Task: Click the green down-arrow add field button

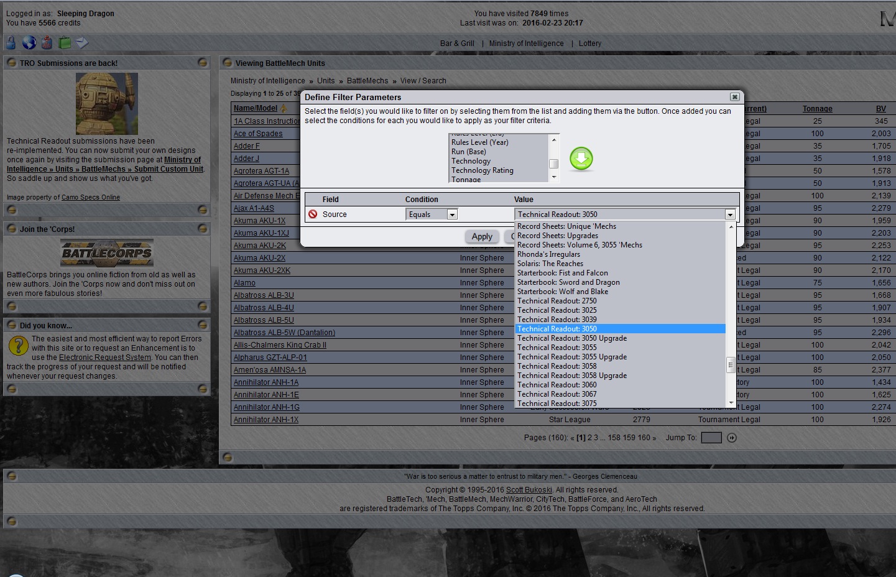Action: point(581,159)
